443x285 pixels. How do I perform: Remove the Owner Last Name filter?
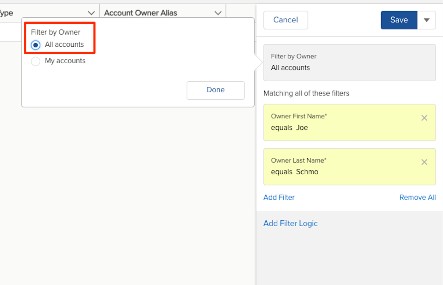tap(424, 162)
